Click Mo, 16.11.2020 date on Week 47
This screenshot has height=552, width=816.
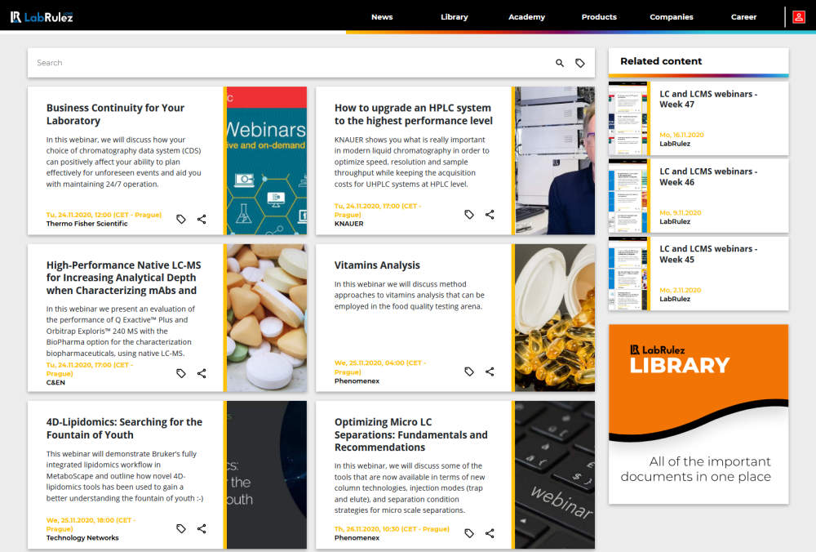click(x=681, y=135)
